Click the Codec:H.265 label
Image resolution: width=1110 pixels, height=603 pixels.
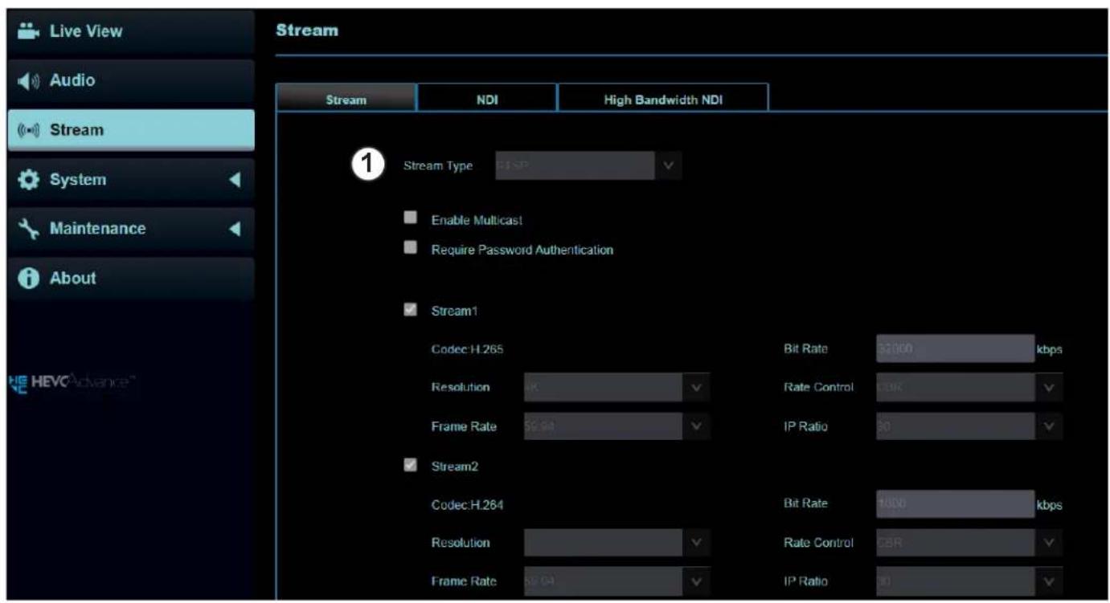[467, 348]
